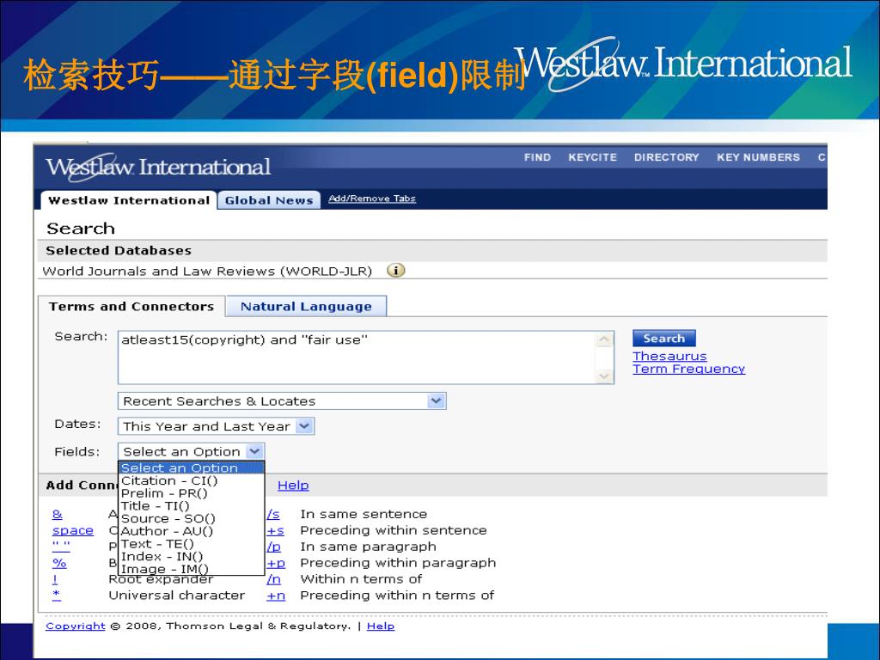Select Terms and Connectors tab
Screen dimensions: 880x660
(131, 307)
